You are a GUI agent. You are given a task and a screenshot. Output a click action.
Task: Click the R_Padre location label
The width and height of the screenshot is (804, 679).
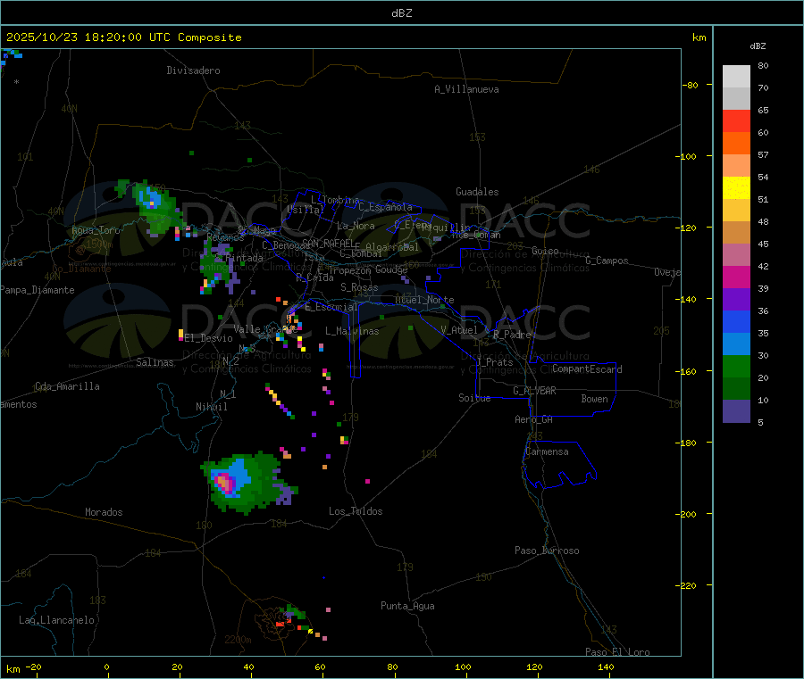coord(512,335)
